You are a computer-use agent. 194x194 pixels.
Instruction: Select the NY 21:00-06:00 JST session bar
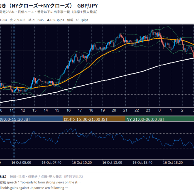159,119
